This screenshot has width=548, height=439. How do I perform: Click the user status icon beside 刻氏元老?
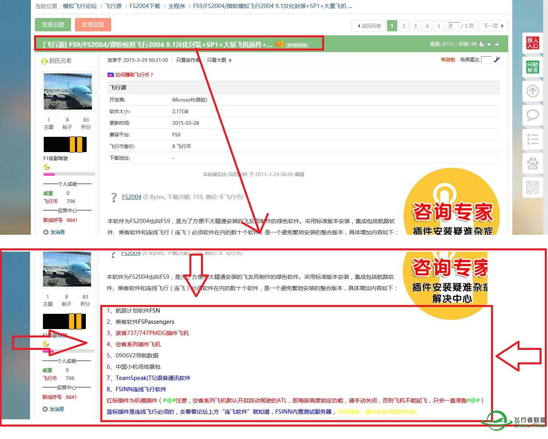[x=44, y=61]
